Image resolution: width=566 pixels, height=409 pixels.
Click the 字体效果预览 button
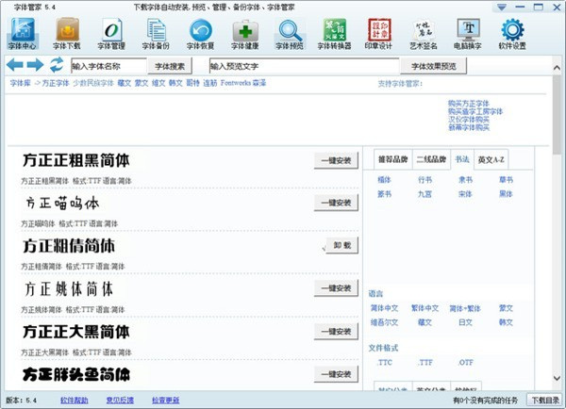click(434, 66)
